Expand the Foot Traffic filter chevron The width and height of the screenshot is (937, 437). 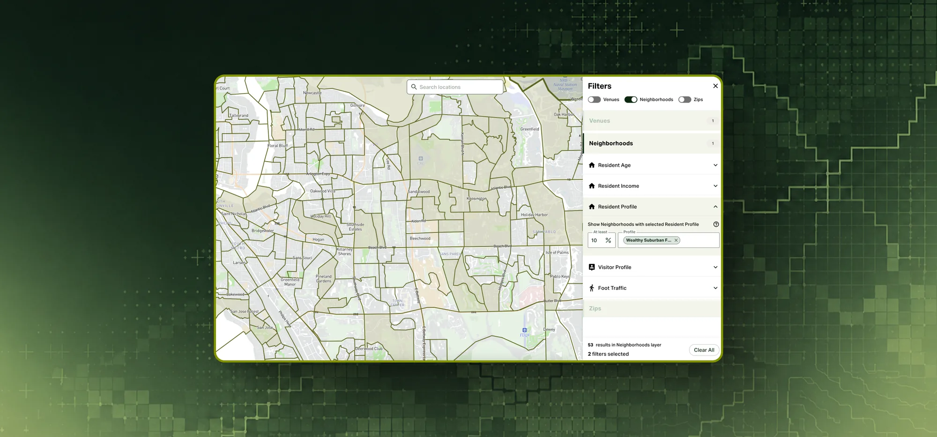(715, 288)
